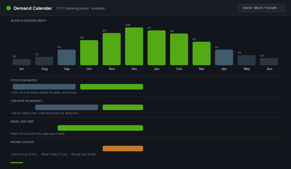Viewport: 291px width, 169px height.
Task: Select the December peak bar valued 100
Action: (134, 46)
